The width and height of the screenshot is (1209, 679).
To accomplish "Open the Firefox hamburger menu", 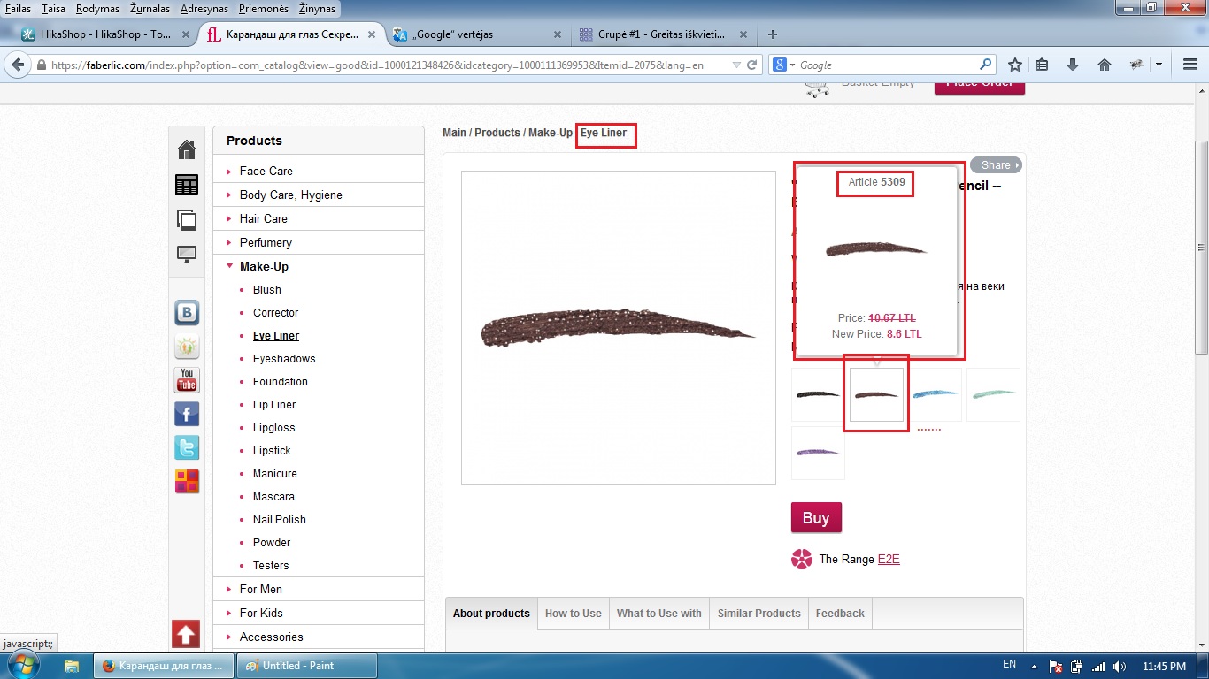I will click(1190, 65).
